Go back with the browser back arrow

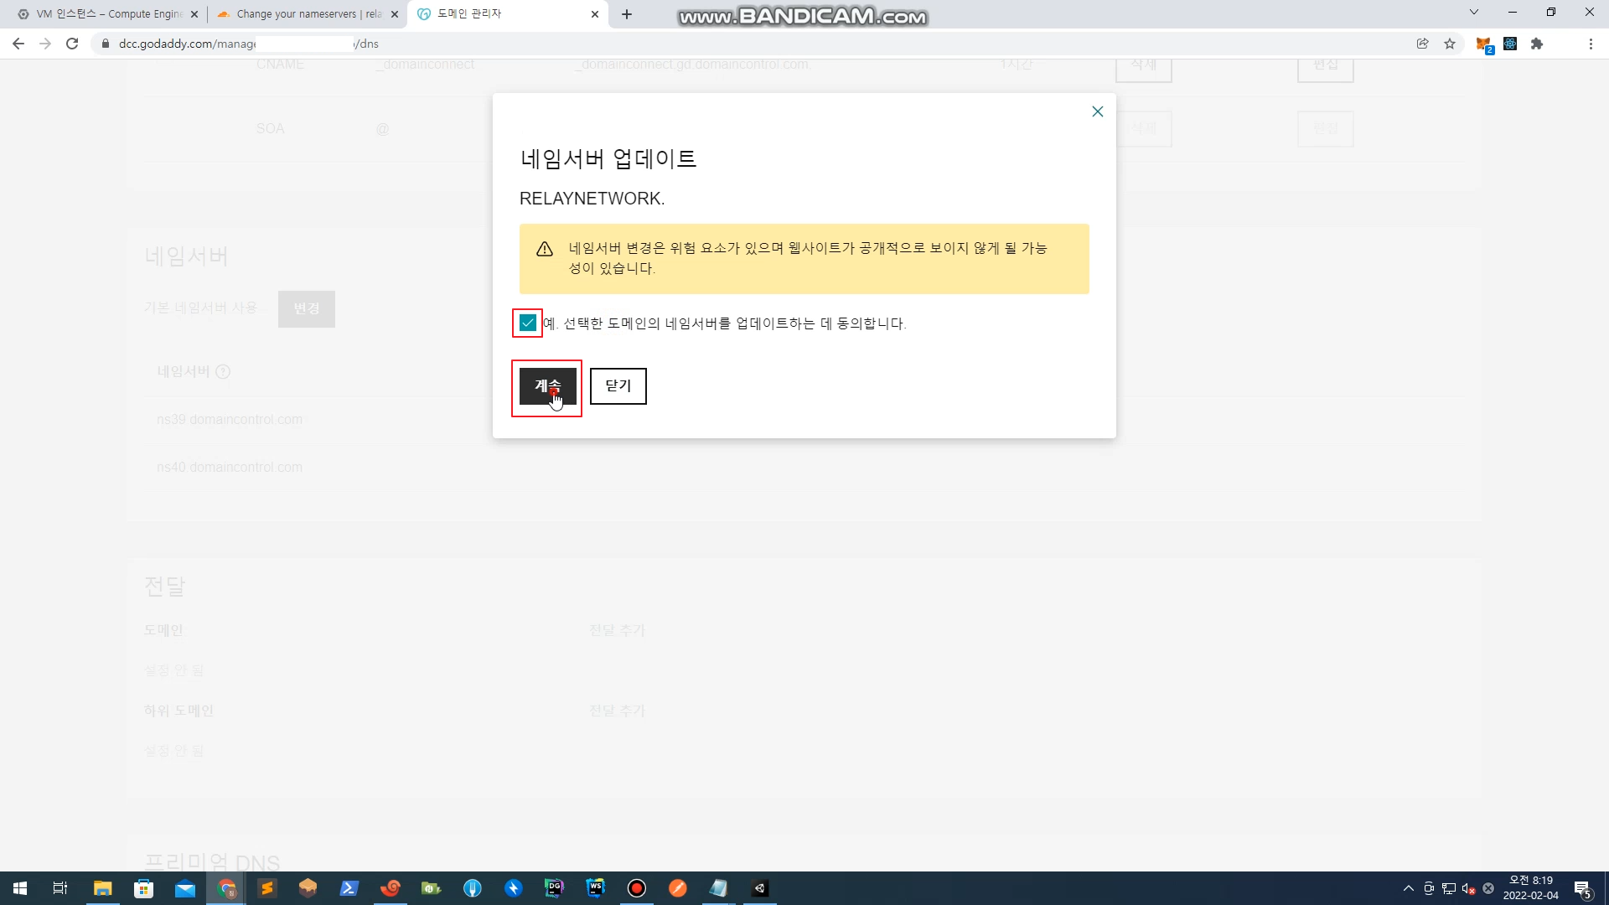click(x=18, y=44)
